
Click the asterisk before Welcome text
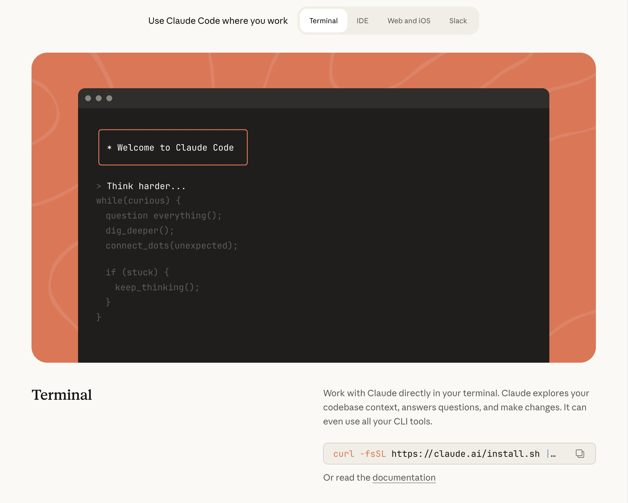[109, 147]
